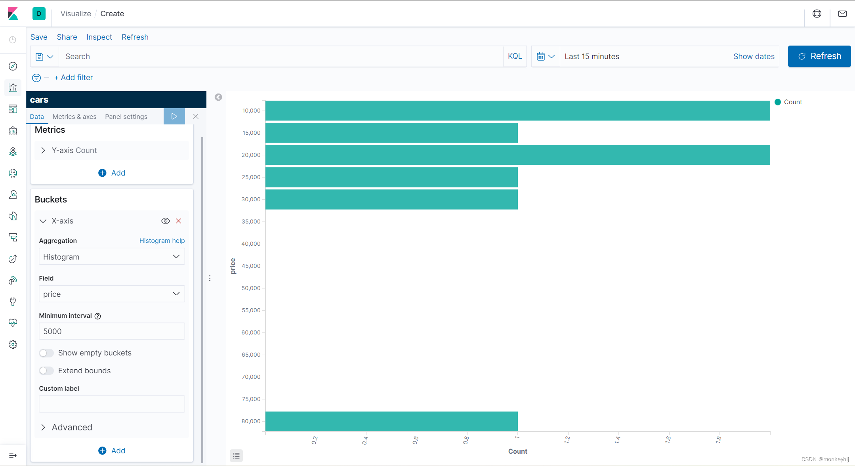Switch to Metrics & axes tab
The width and height of the screenshot is (855, 466).
(74, 116)
